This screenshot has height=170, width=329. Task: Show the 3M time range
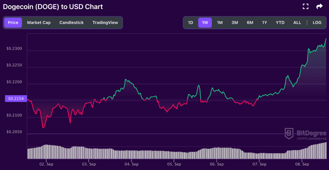[x=234, y=23]
